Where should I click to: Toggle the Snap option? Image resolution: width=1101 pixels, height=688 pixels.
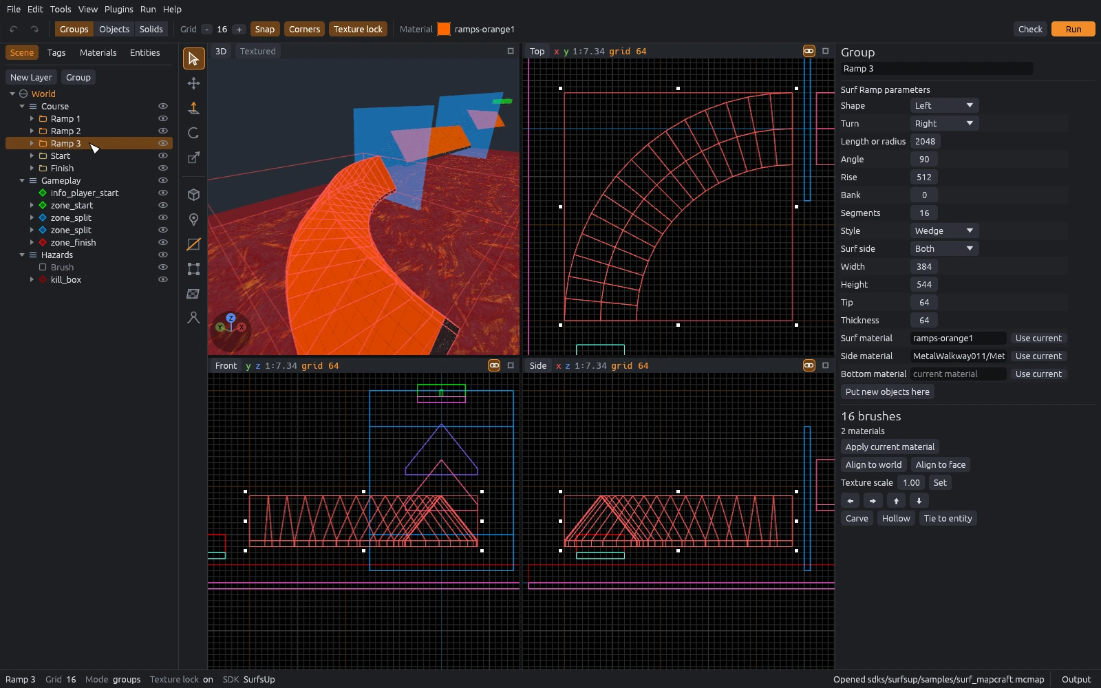[x=265, y=29]
